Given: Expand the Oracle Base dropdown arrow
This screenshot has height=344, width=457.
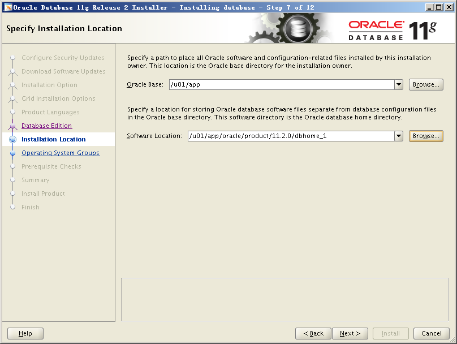Looking at the screenshot, I should pyautogui.click(x=398, y=85).
